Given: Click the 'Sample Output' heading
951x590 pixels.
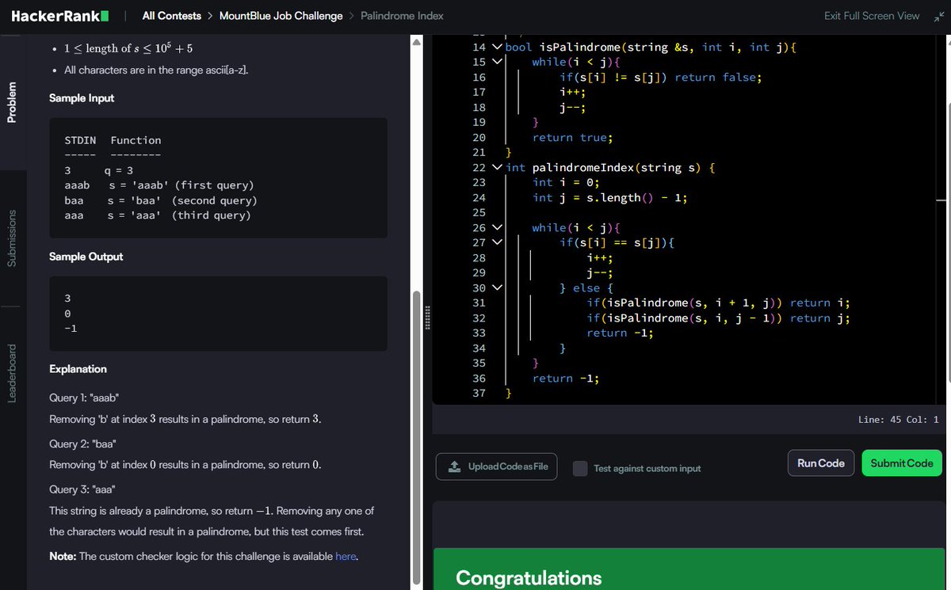Looking at the screenshot, I should pyautogui.click(x=86, y=257).
